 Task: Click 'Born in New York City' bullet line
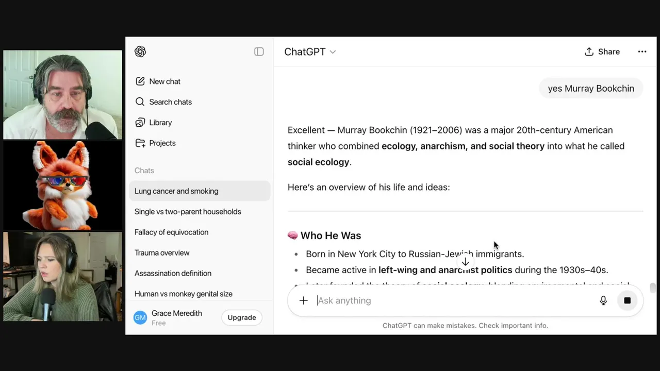pos(415,254)
